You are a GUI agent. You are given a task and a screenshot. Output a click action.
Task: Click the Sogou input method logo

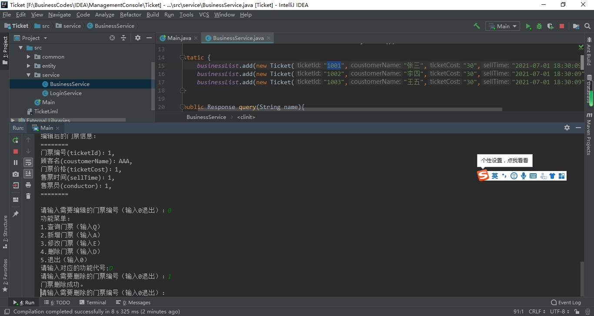[483, 175]
